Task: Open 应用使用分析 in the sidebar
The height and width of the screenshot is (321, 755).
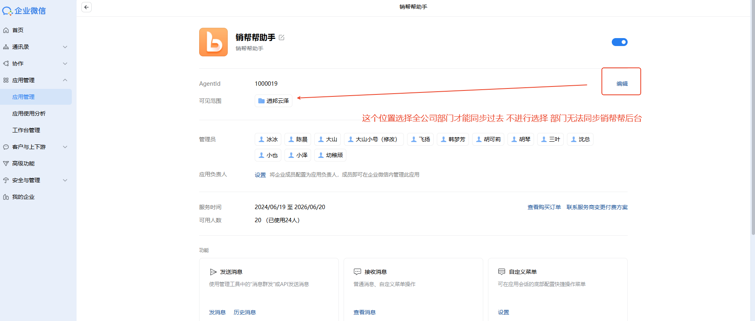Action: [x=29, y=113]
